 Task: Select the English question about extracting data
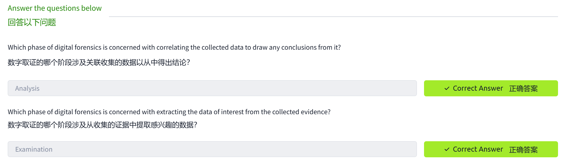pos(169,112)
